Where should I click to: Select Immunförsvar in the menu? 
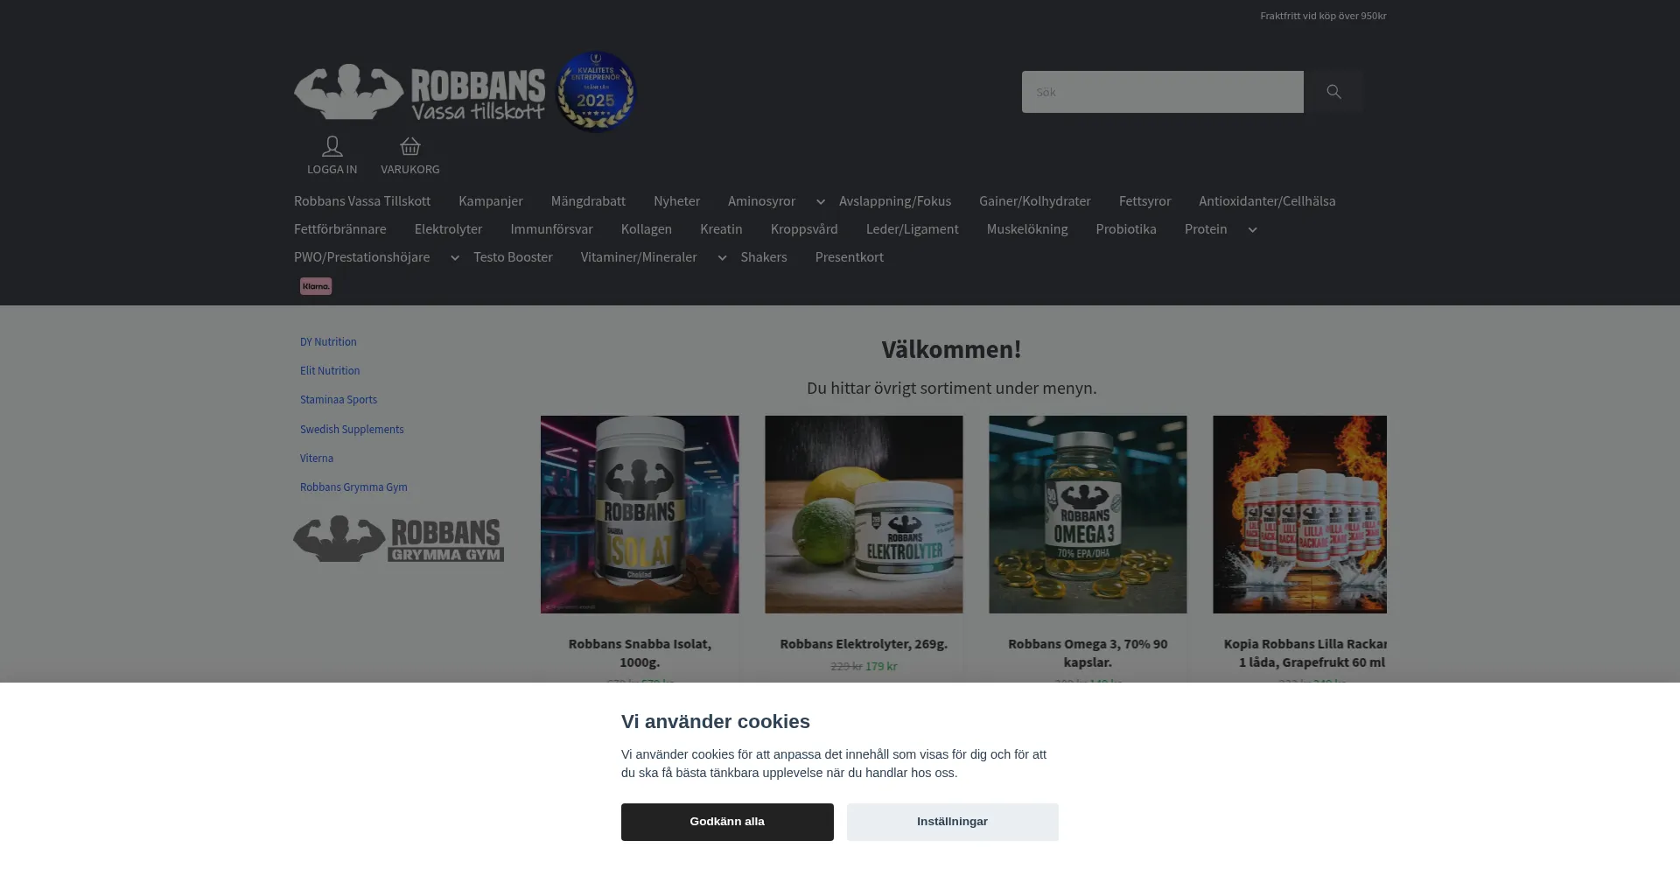(x=551, y=229)
